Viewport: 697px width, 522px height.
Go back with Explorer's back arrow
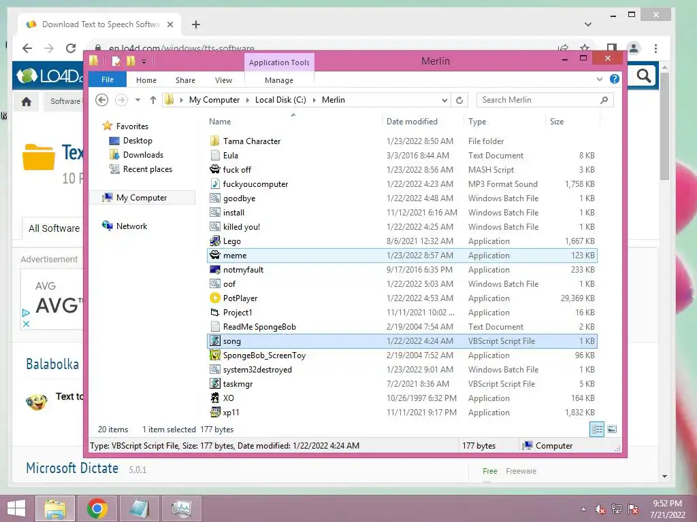point(102,100)
